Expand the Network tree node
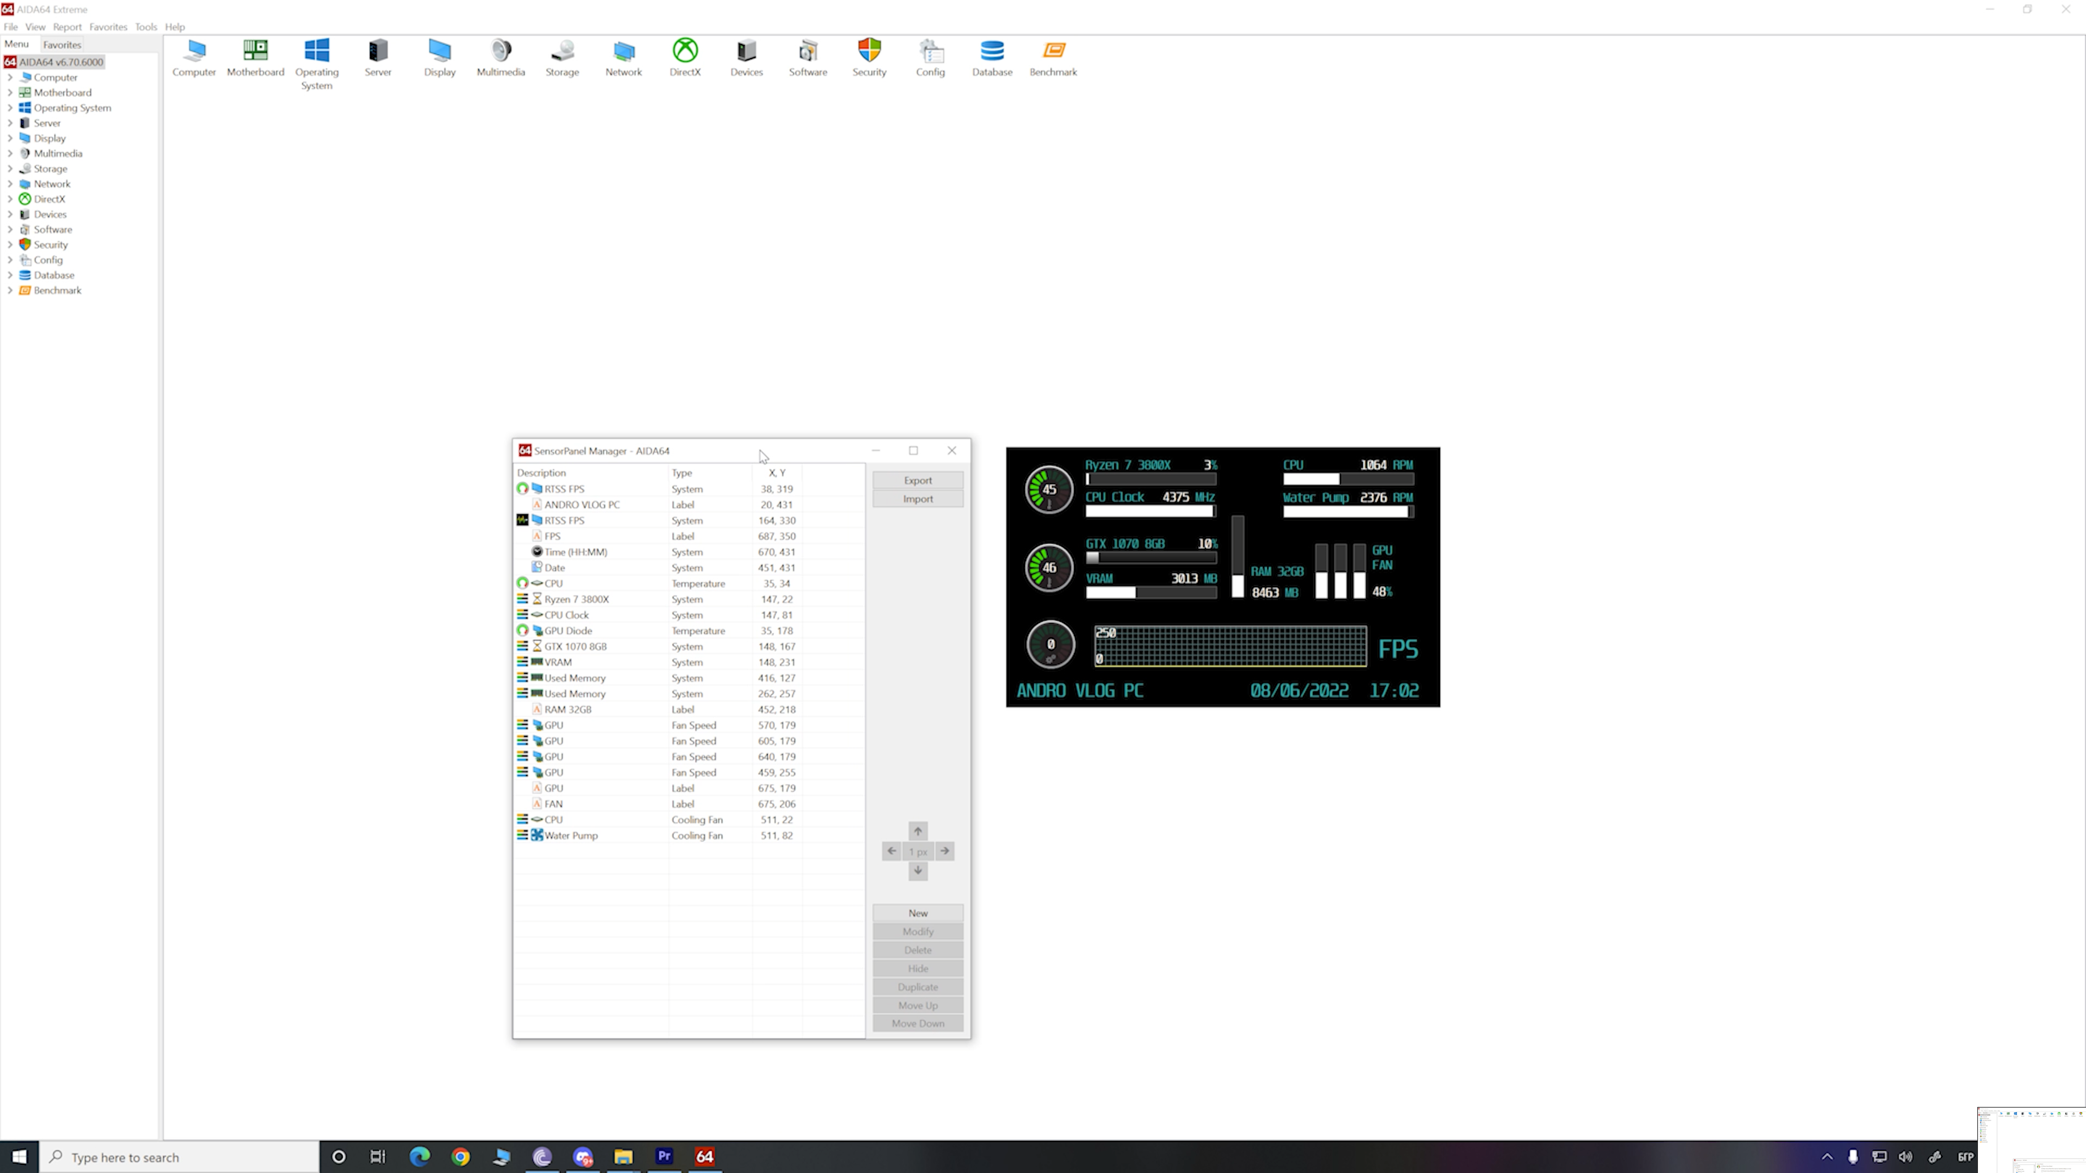This screenshot has height=1173, width=2086. coord(10,184)
